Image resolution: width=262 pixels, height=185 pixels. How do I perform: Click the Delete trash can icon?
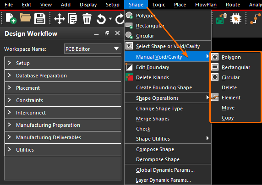pos(87,19)
